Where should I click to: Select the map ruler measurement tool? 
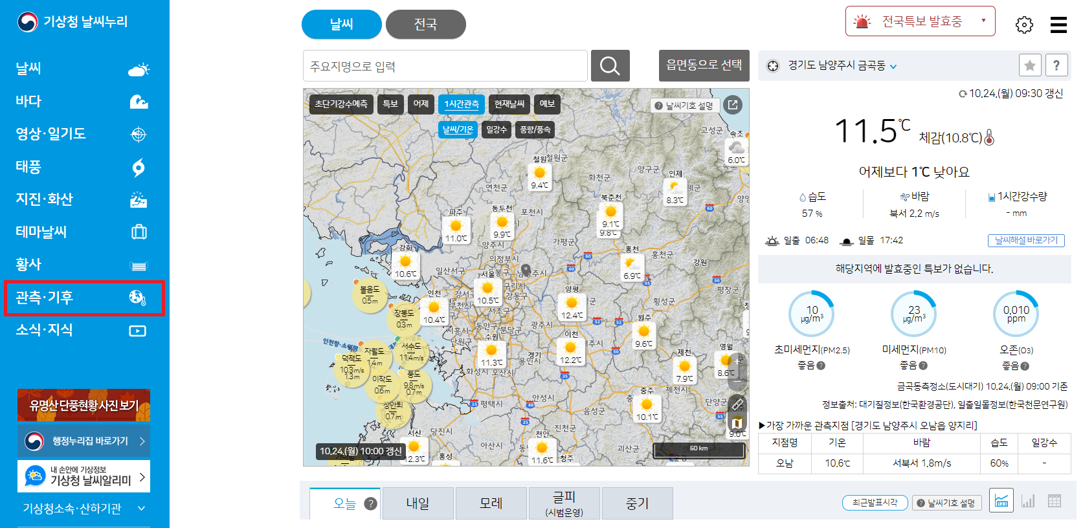tap(738, 404)
